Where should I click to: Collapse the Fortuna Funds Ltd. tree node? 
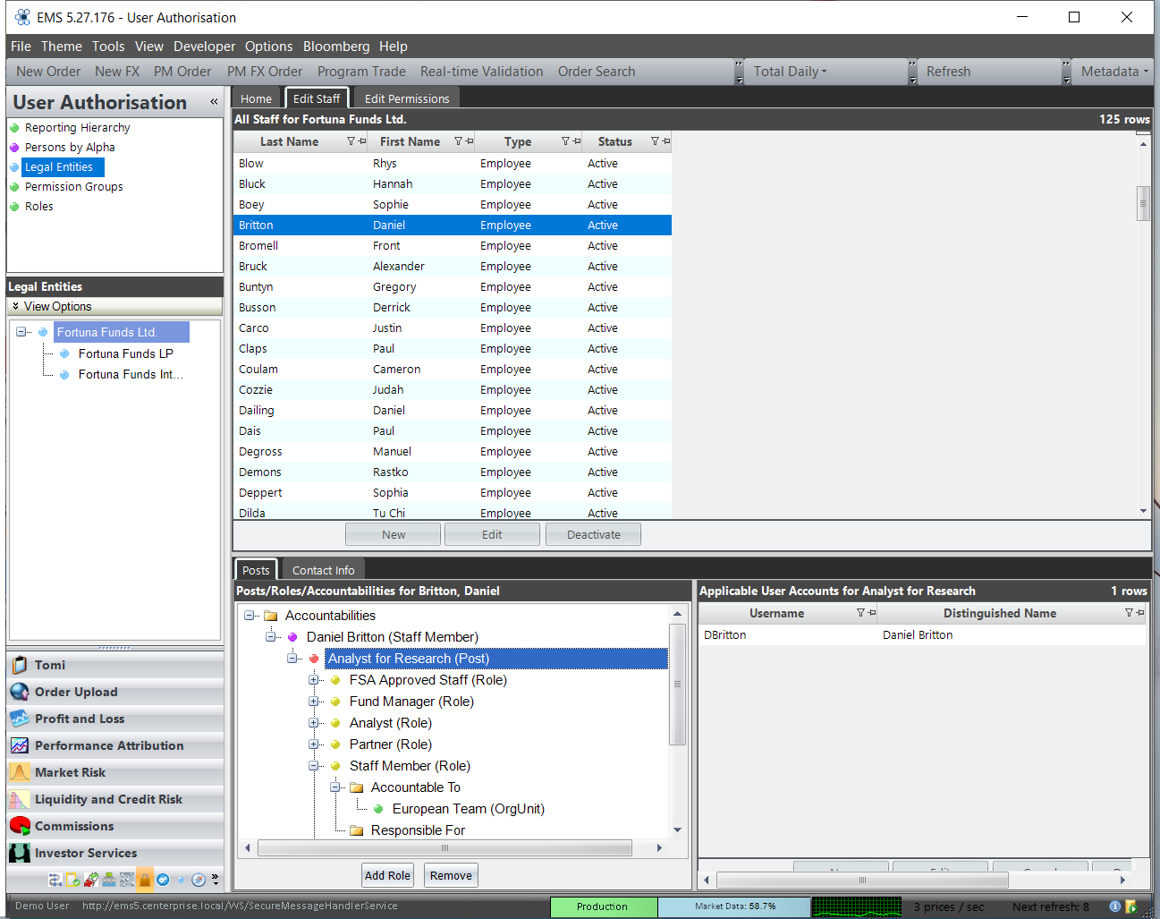[x=21, y=332]
